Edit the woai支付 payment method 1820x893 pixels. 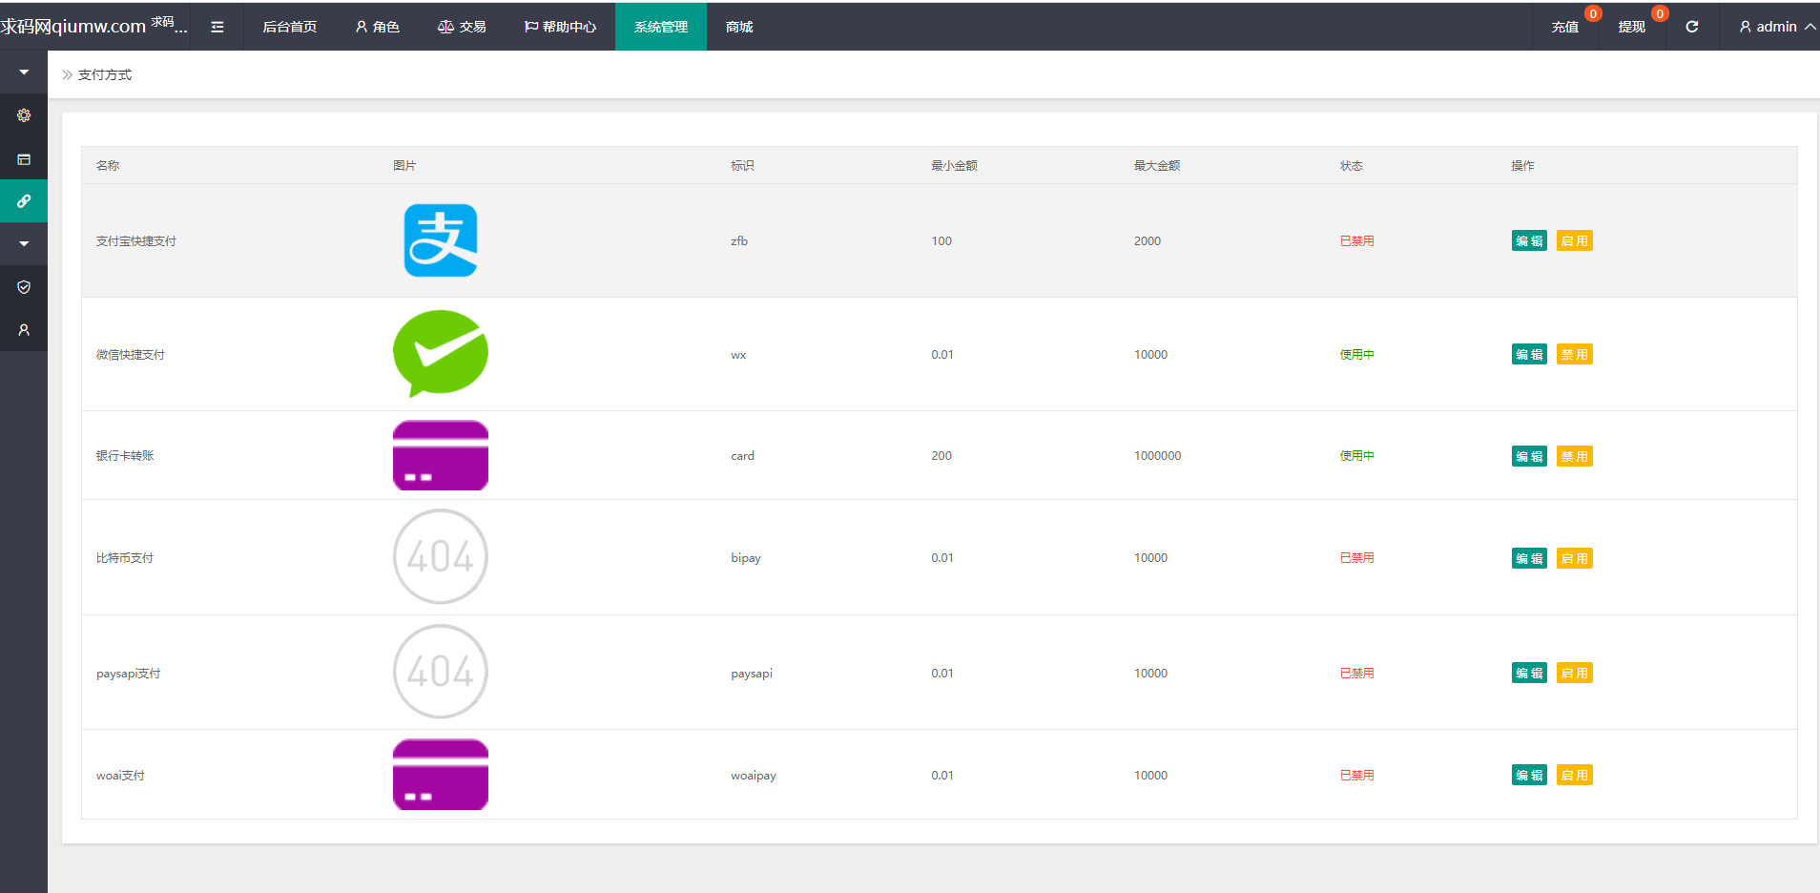point(1529,775)
